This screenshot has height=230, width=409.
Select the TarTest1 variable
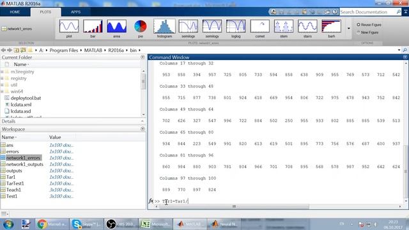click(x=15, y=183)
